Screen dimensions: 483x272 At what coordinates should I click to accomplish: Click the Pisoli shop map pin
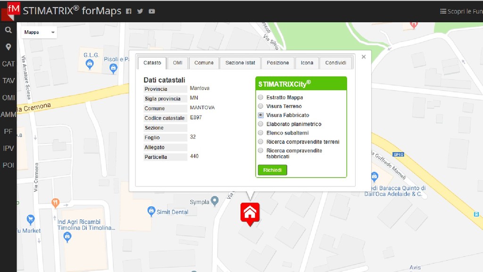(113, 69)
